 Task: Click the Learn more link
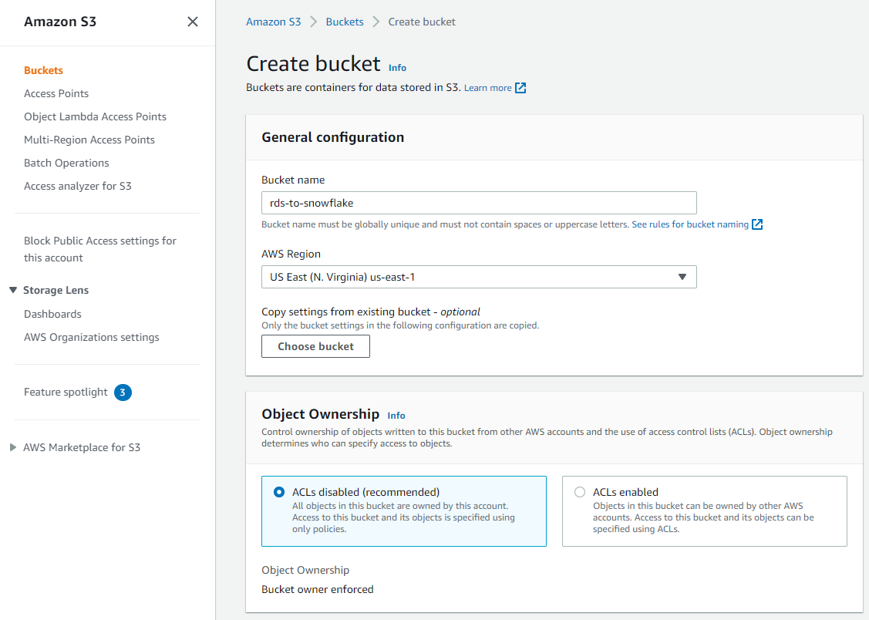pyautogui.click(x=487, y=88)
